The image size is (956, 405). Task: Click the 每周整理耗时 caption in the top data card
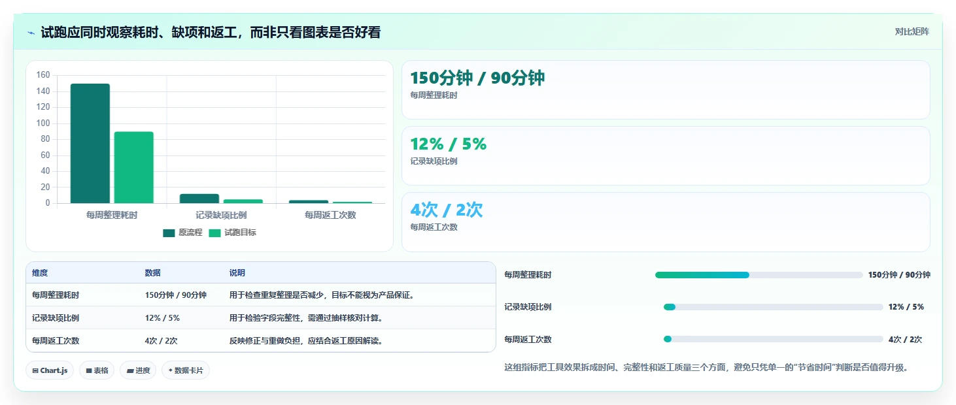434,95
